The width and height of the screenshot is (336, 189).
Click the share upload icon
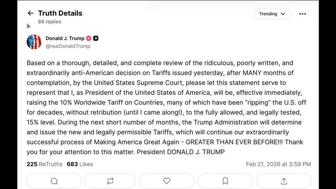(283, 181)
